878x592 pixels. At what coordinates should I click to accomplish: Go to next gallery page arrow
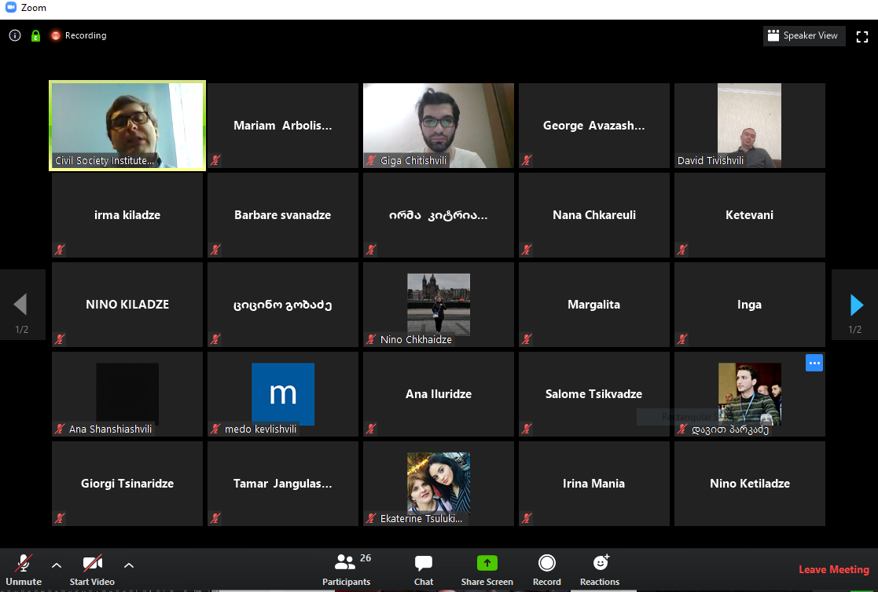(855, 305)
